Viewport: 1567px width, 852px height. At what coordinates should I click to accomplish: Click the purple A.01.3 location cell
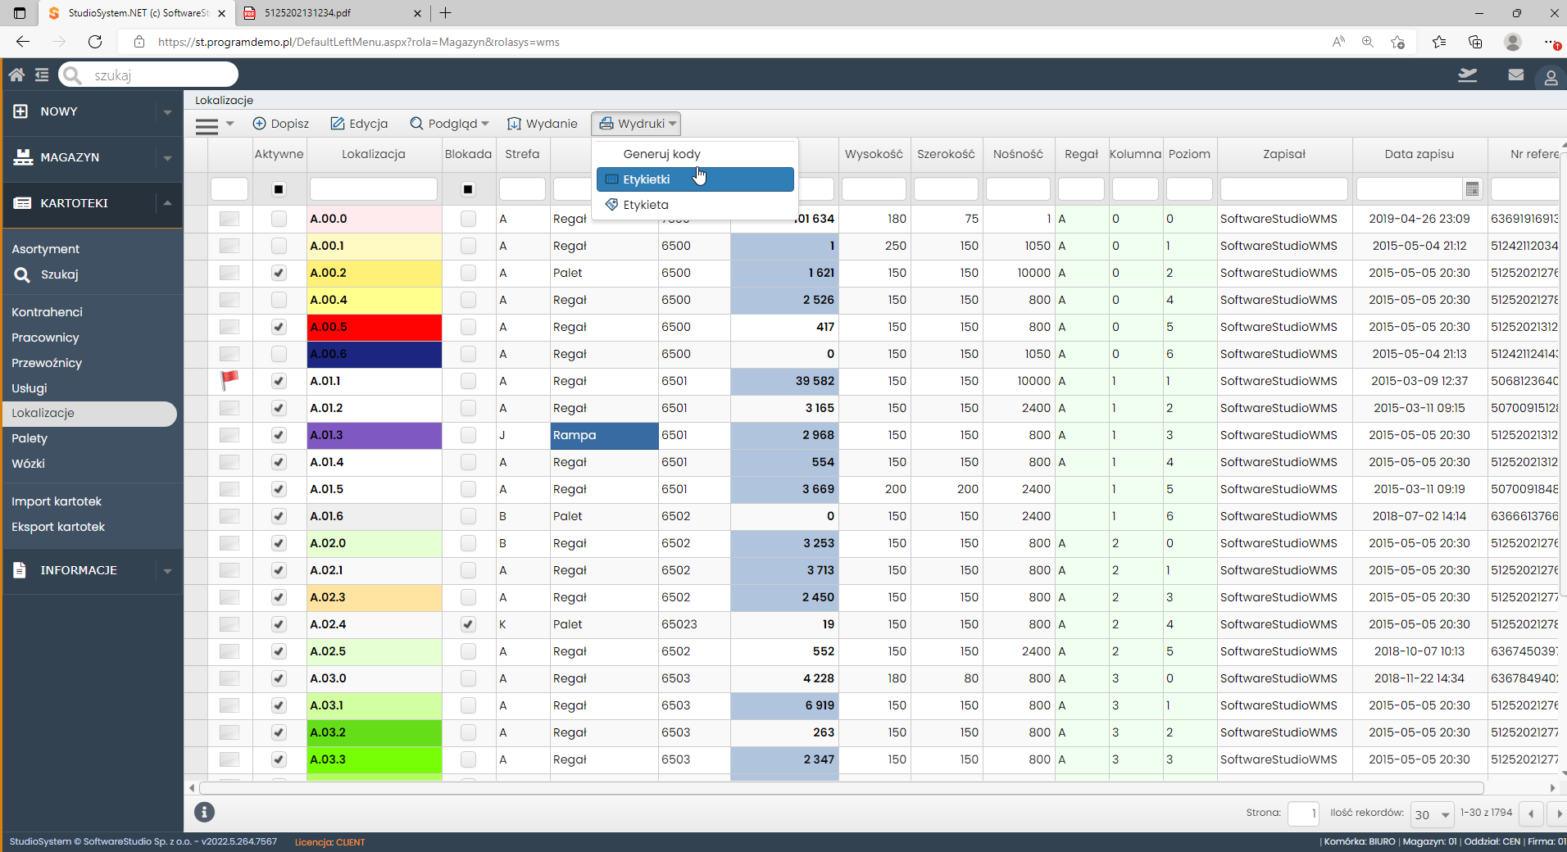coord(375,435)
